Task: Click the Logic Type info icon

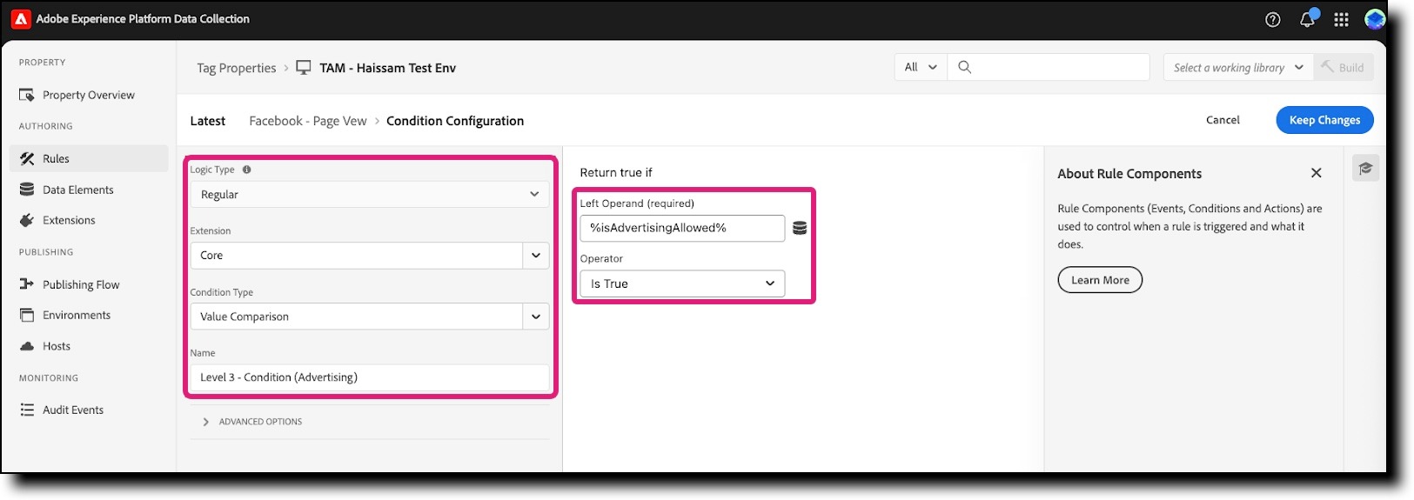Action: [247, 170]
